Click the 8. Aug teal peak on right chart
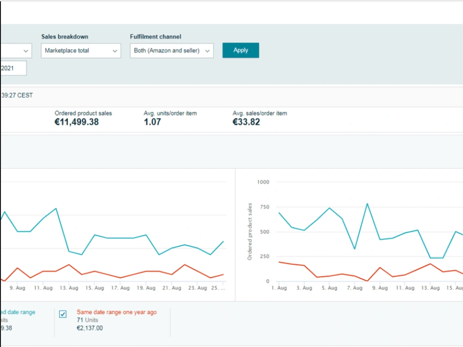 click(367, 204)
